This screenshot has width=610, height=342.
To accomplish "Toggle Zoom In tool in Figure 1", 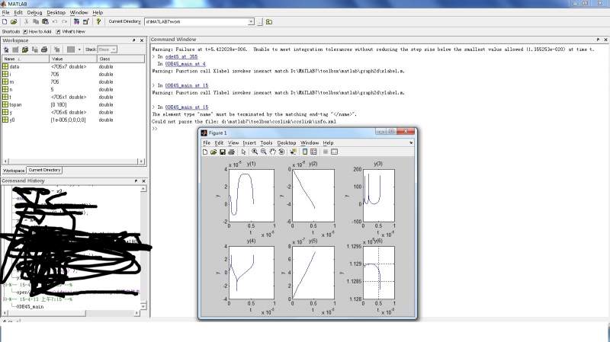I will [x=255, y=152].
